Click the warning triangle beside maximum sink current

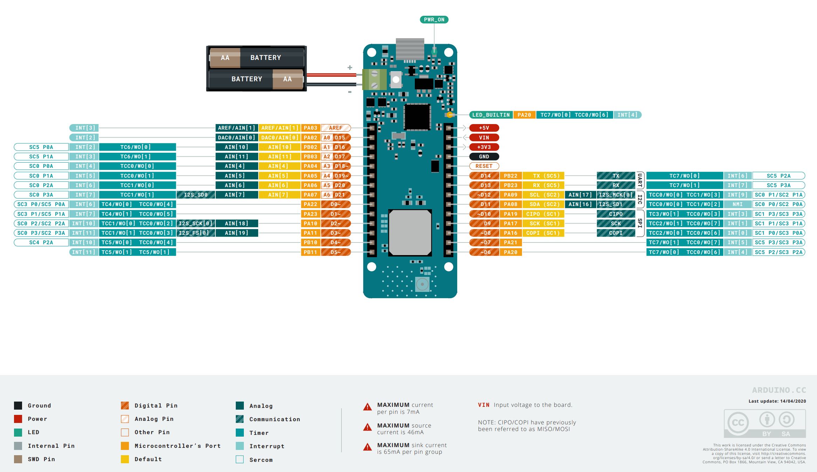(x=367, y=447)
